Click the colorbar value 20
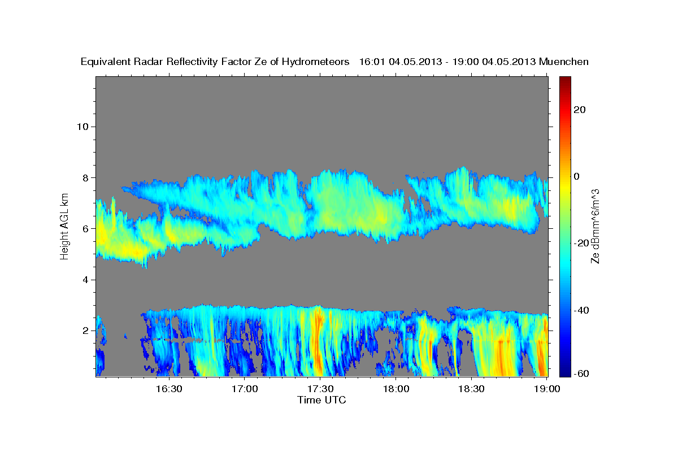The height and width of the screenshot is (452, 678). pyautogui.click(x=580, y=110)
